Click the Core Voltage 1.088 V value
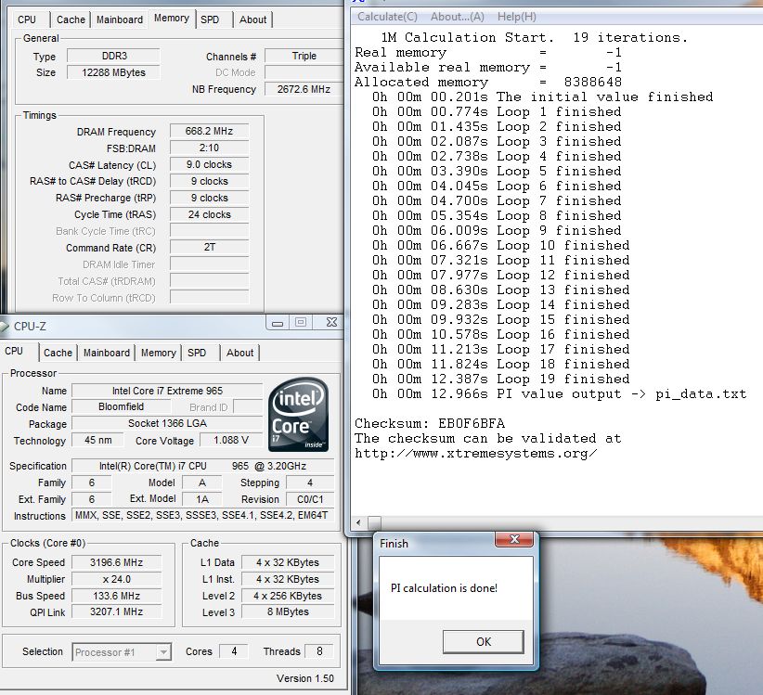 (230, 440)
